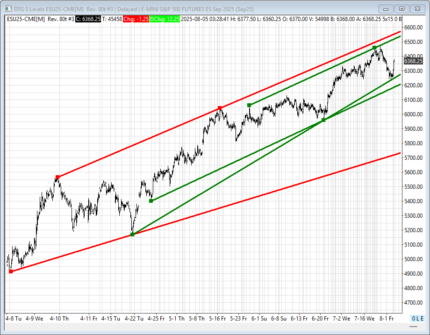Select the green anchor point at the 6-20 low
The width and height of the screenshot is (430, 335).
tap(323, 120)
